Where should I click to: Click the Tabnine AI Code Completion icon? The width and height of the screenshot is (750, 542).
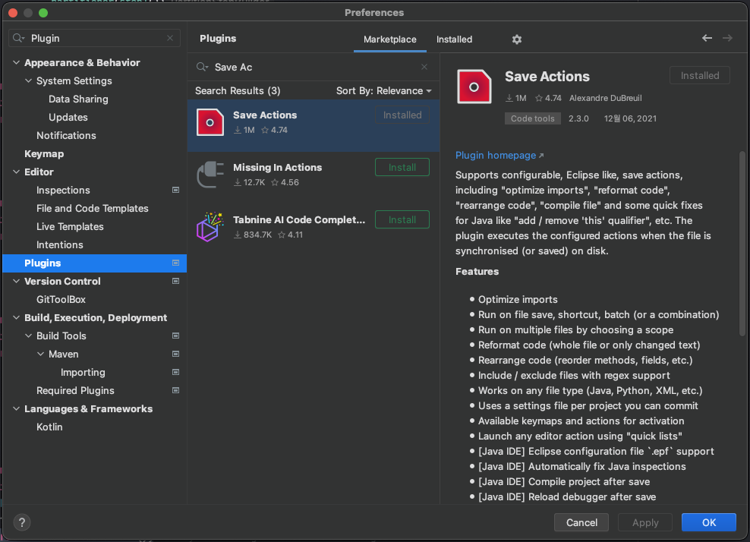210,227
